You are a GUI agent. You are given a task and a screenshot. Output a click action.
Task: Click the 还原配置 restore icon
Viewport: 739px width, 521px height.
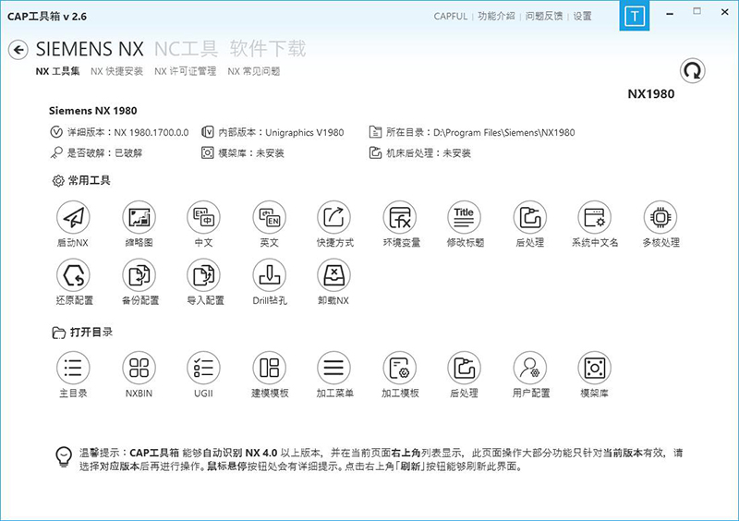click(73, 275)
